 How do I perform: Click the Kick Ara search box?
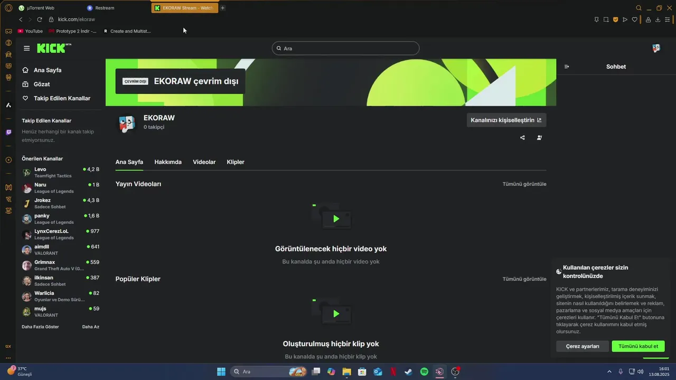[345, 48]
